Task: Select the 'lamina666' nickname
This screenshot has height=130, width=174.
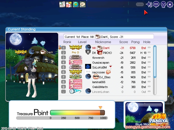Action: pos(99,82)
